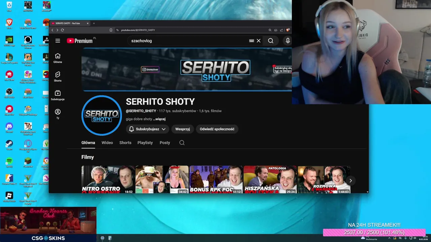Open the Playlisty channel tab

(x=145, y=143)
